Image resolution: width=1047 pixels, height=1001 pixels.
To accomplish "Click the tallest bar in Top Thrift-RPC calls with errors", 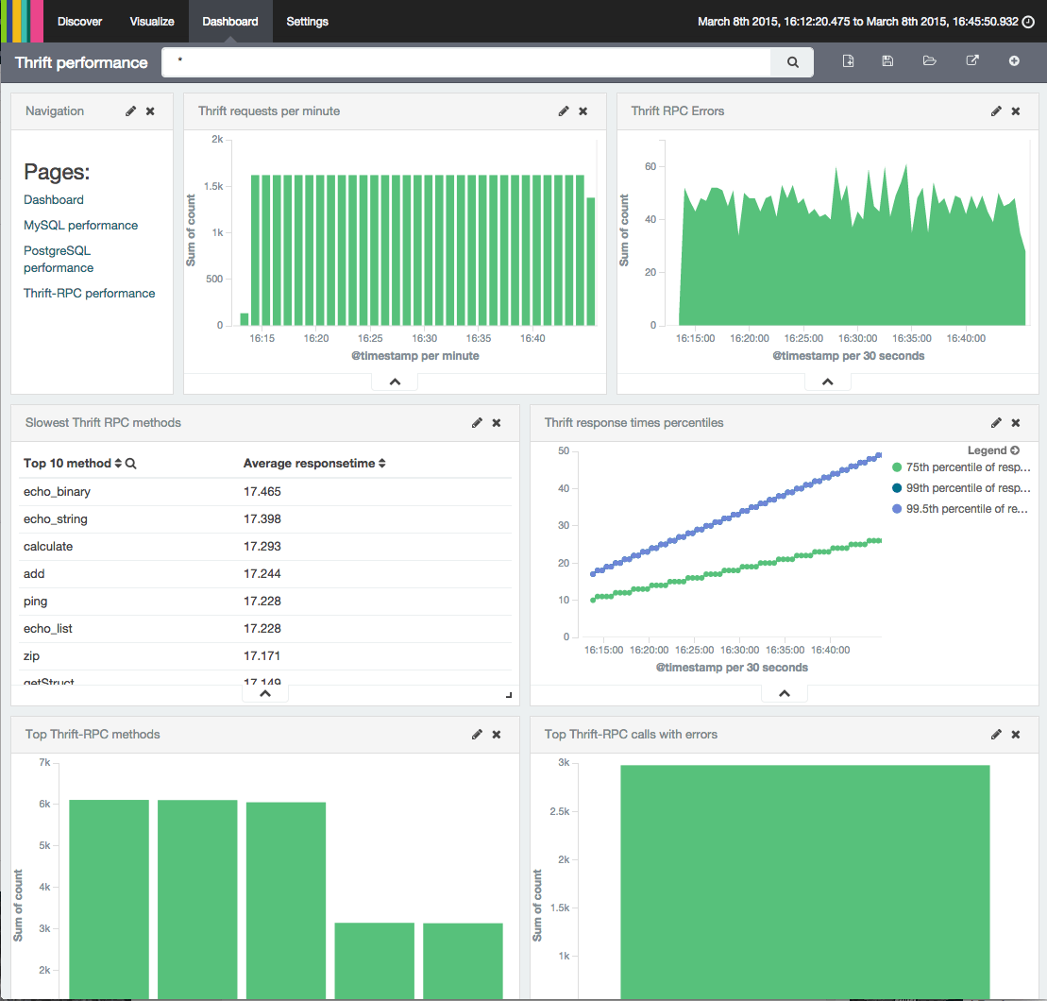I will point(804,882).
